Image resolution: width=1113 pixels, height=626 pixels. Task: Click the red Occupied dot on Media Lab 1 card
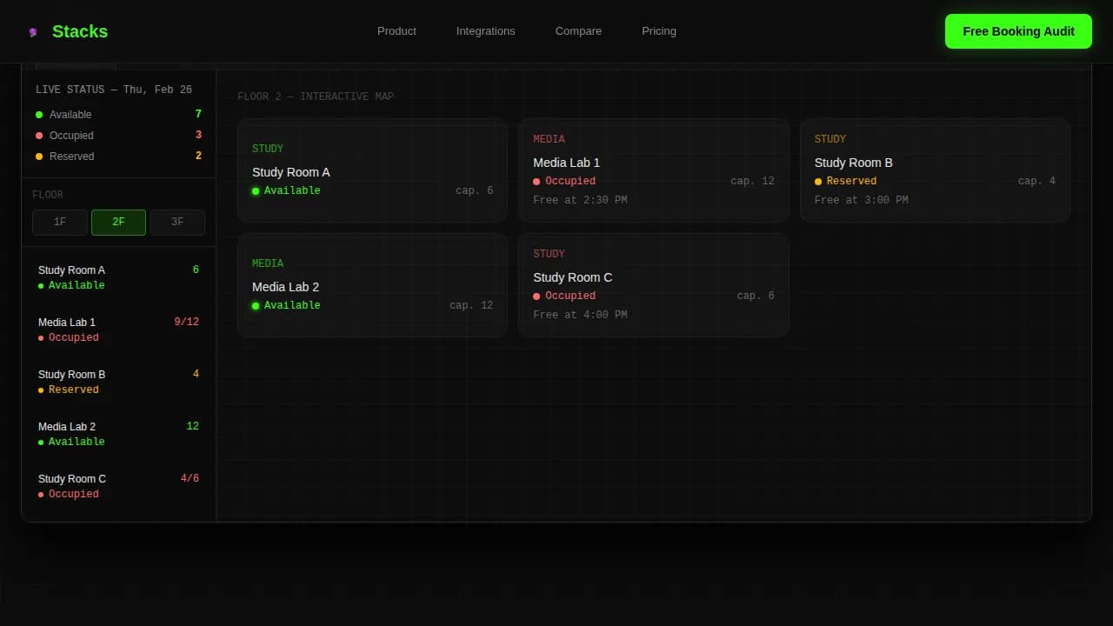coord(537,182)
